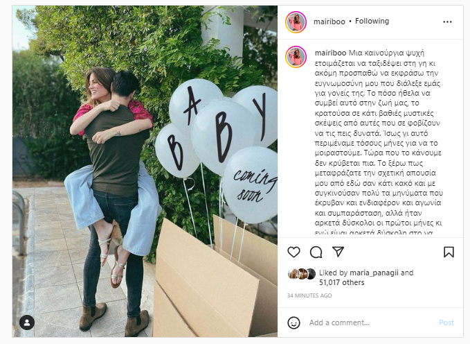Open mairiboo username in caption
470x344 pixels.
tap(330, 53)
